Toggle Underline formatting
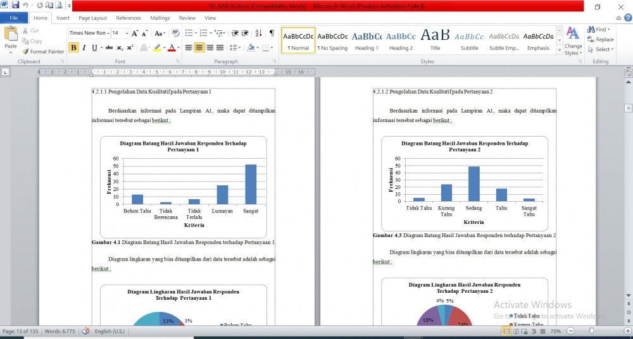This screenshot has width=633, height=339. click(x=94, y=47)
